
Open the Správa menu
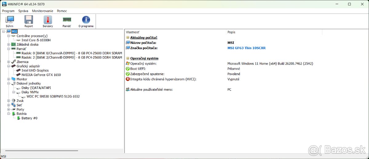click(x=23, y=11)
